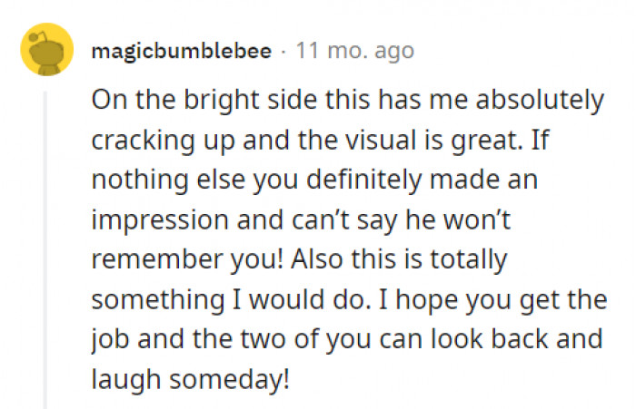
Task: Click the words "cracking up" in the comment
Action: click(x=154, y=141)
